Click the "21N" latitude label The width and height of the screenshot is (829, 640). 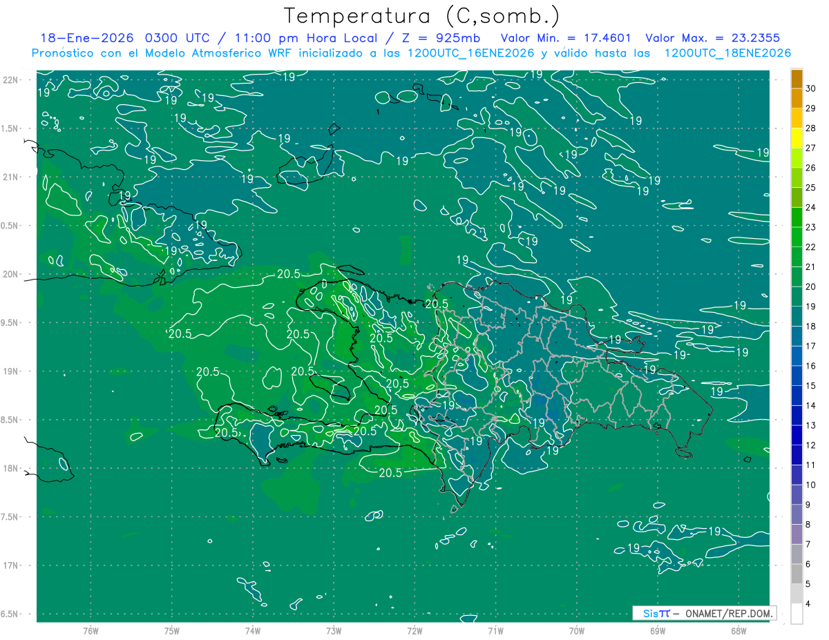click(x=11, y=177)
